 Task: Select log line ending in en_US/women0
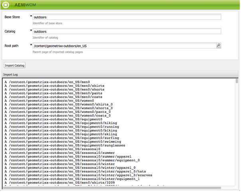tap(49, 100)
